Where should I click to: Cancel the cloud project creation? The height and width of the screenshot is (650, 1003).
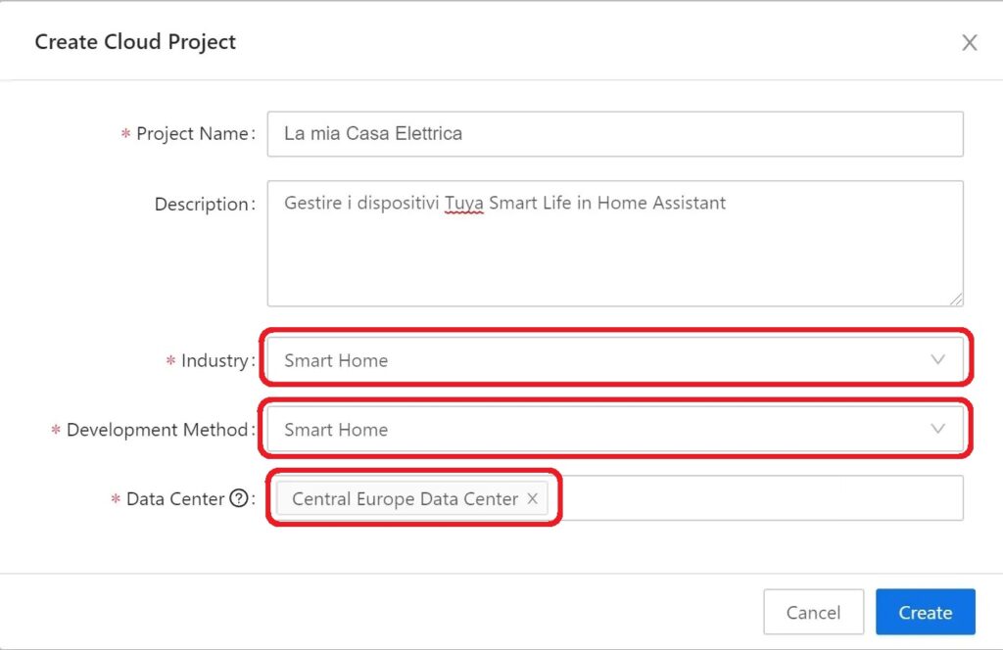pos(813,613)
